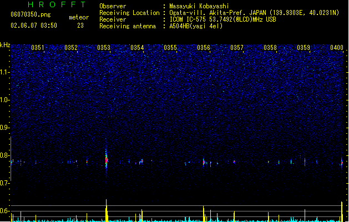Screen dimensions: 349x222
Task: Click the 0351 time marker
Action: 38,48
